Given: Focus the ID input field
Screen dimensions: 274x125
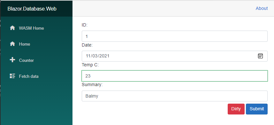Looking at the screenshot, I should pyautogui.click(x=175, y=36).
